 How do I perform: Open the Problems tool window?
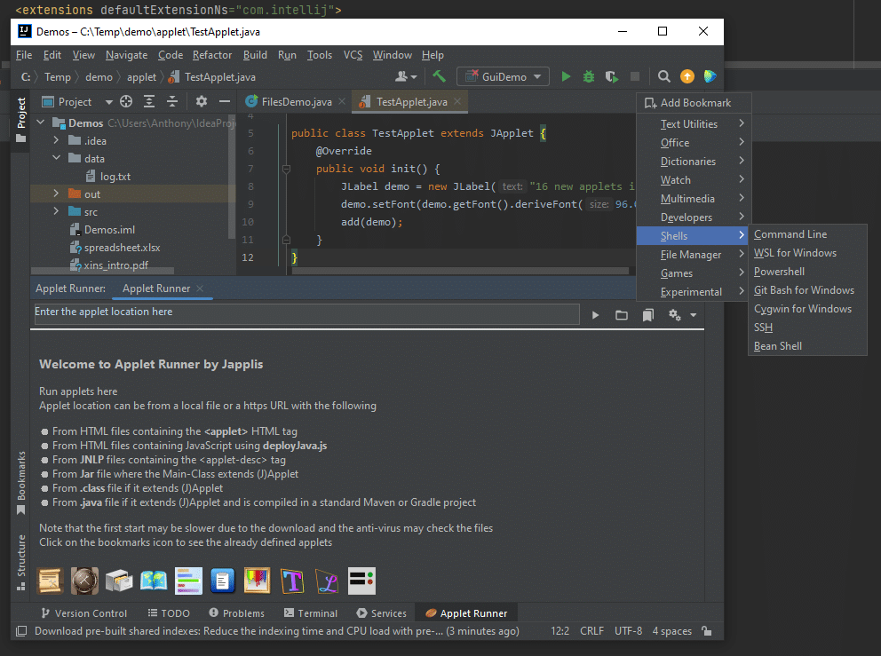click(236, 613)
